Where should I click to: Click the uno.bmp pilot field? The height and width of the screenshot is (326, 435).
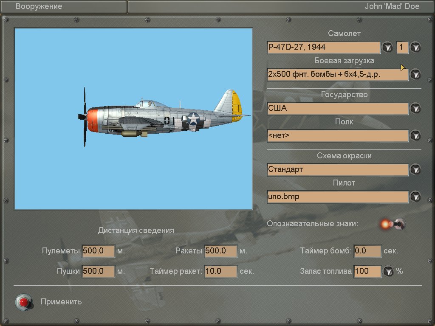(338, 197)
